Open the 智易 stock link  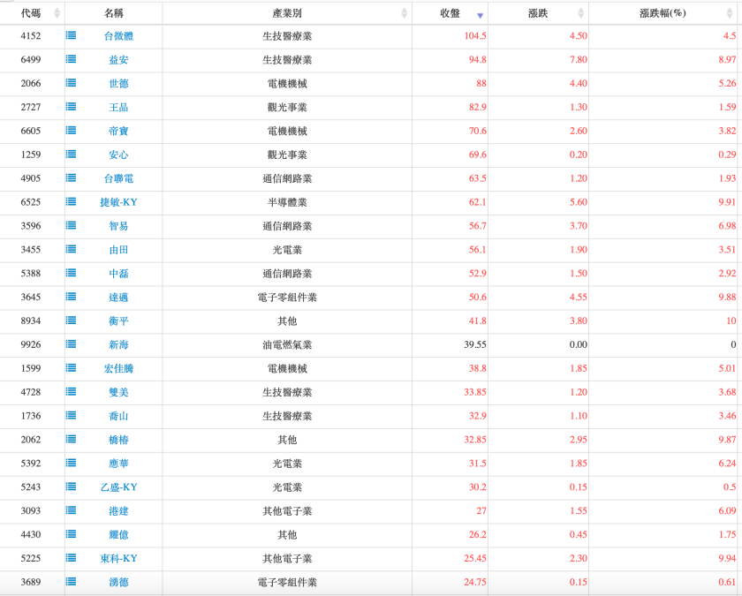[118, 226]
